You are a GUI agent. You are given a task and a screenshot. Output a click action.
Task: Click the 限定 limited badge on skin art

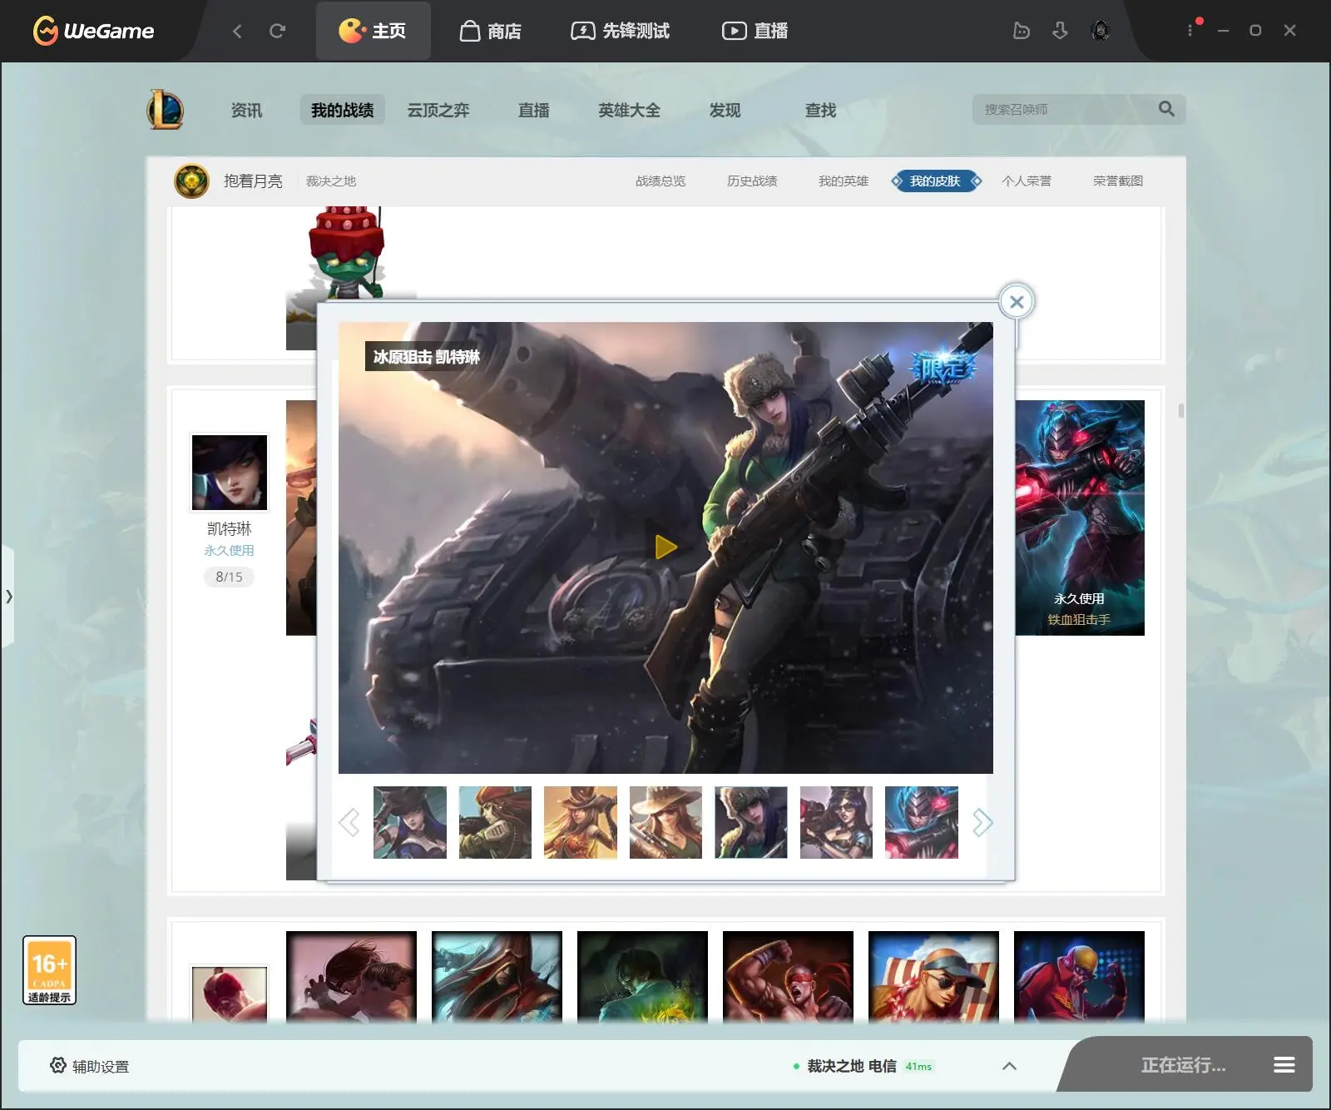[x=943, y=367]
